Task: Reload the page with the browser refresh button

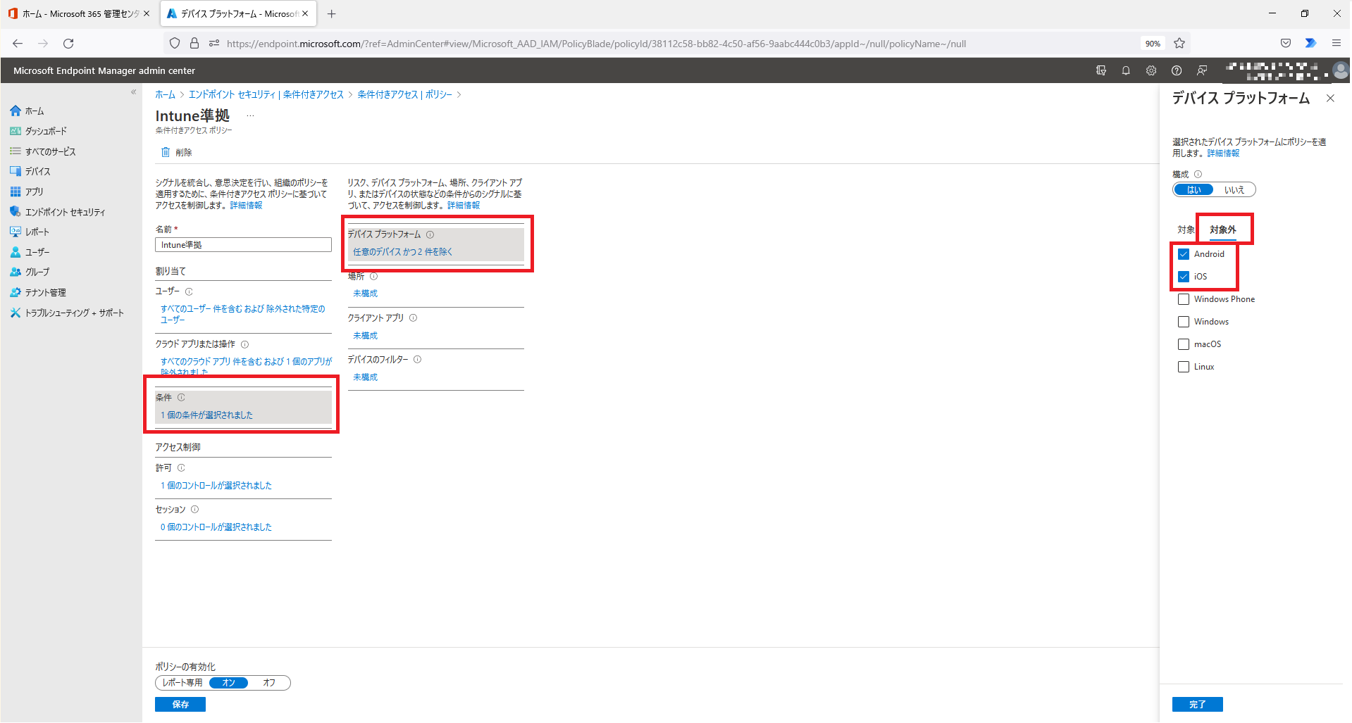Action: click(x=68, y=44)
